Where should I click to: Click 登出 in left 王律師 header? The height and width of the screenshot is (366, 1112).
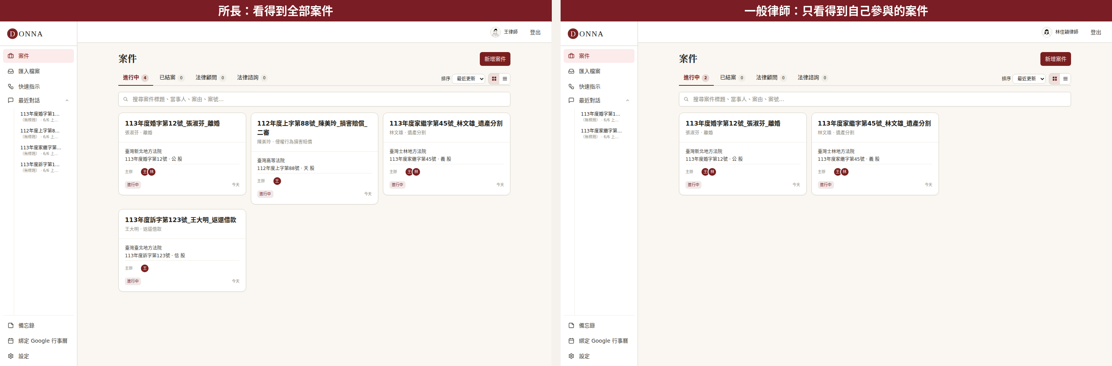(535, 33)
